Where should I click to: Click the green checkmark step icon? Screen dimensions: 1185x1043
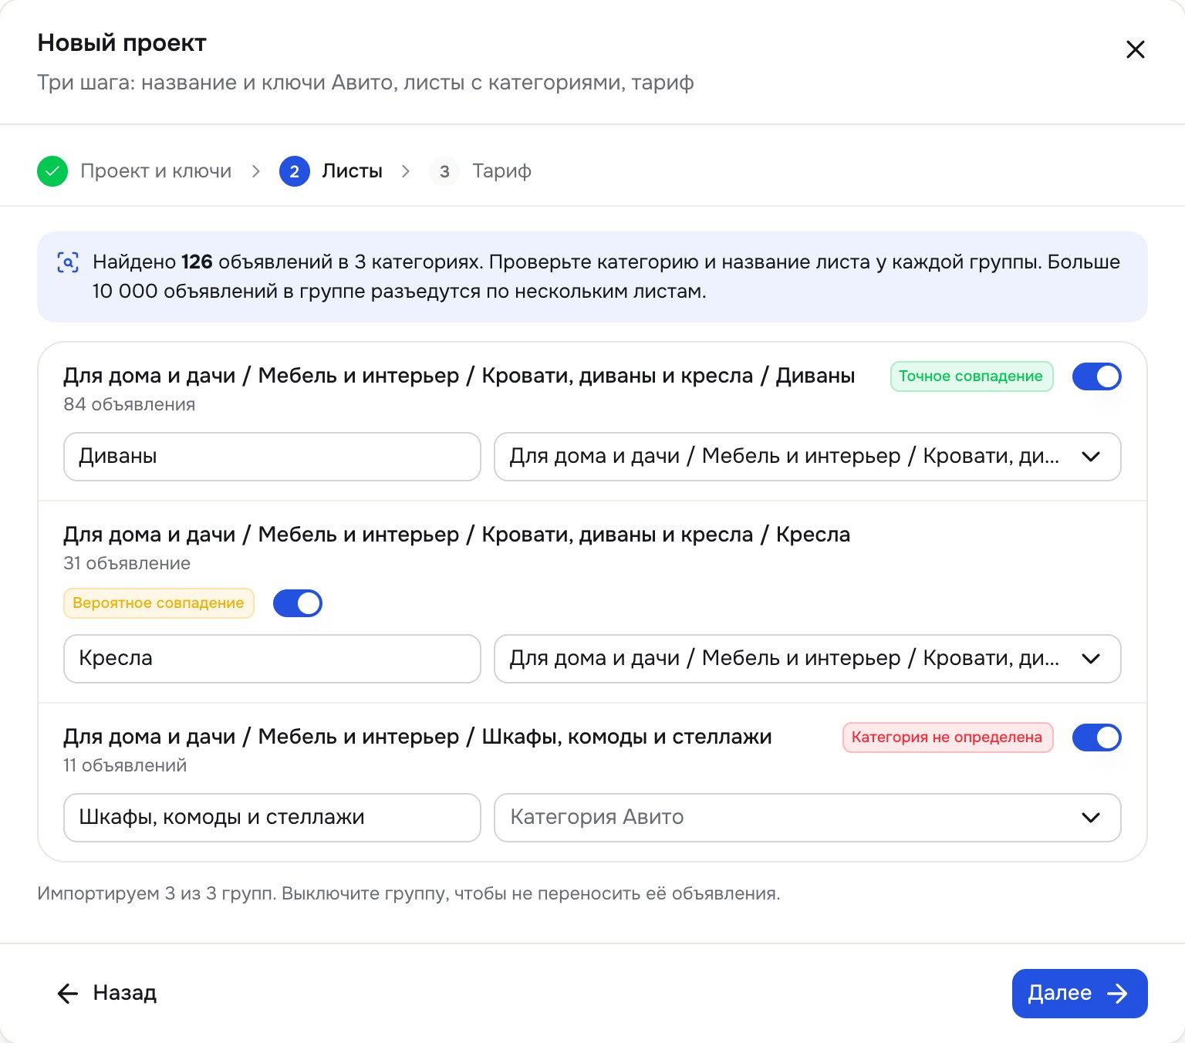(x=52, y=171)
